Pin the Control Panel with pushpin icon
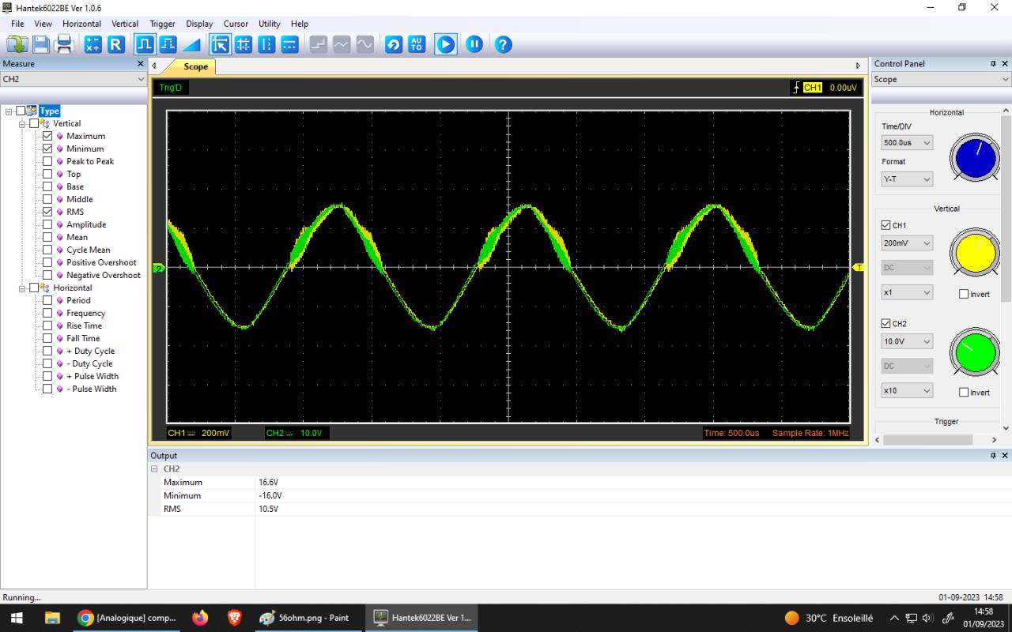 click(993, 64)
